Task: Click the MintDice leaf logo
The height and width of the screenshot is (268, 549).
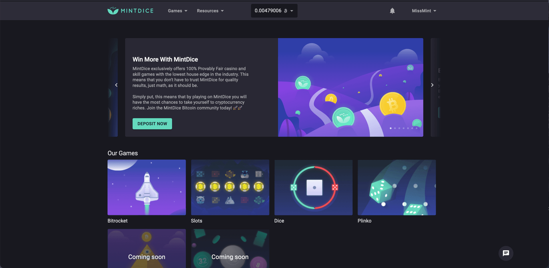Action: (113, 11)
